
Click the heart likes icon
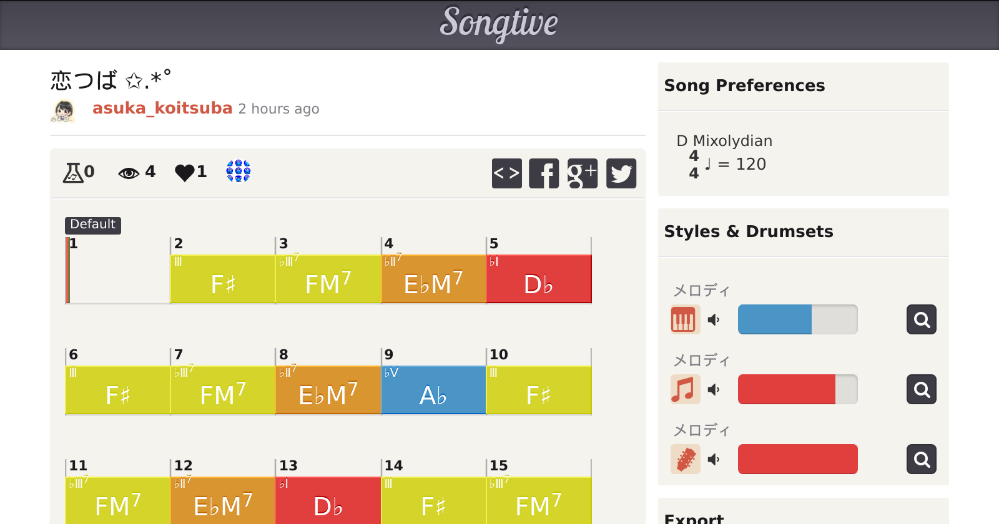point(185,172)
